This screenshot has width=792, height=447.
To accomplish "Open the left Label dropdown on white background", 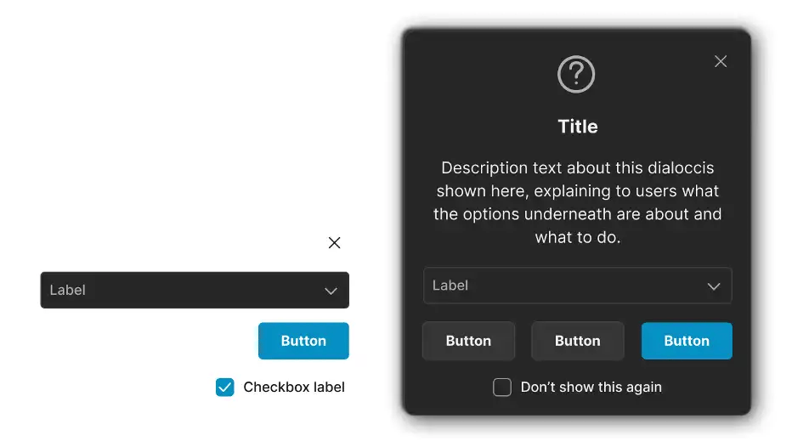I will tap(194, 291).
